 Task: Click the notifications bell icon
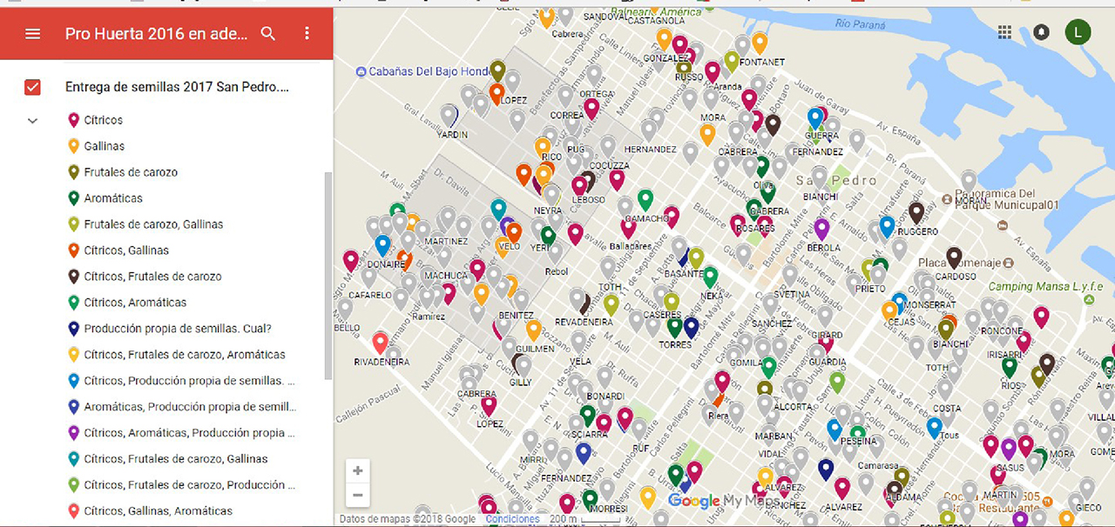tap(1041, 32)
